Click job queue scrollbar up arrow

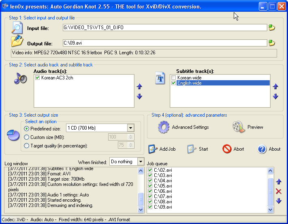pos(270,171)
